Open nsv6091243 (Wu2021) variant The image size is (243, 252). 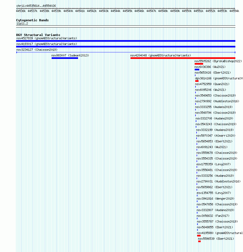pos(212,147)
